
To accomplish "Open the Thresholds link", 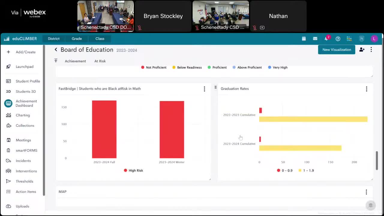I will [25, 181].
